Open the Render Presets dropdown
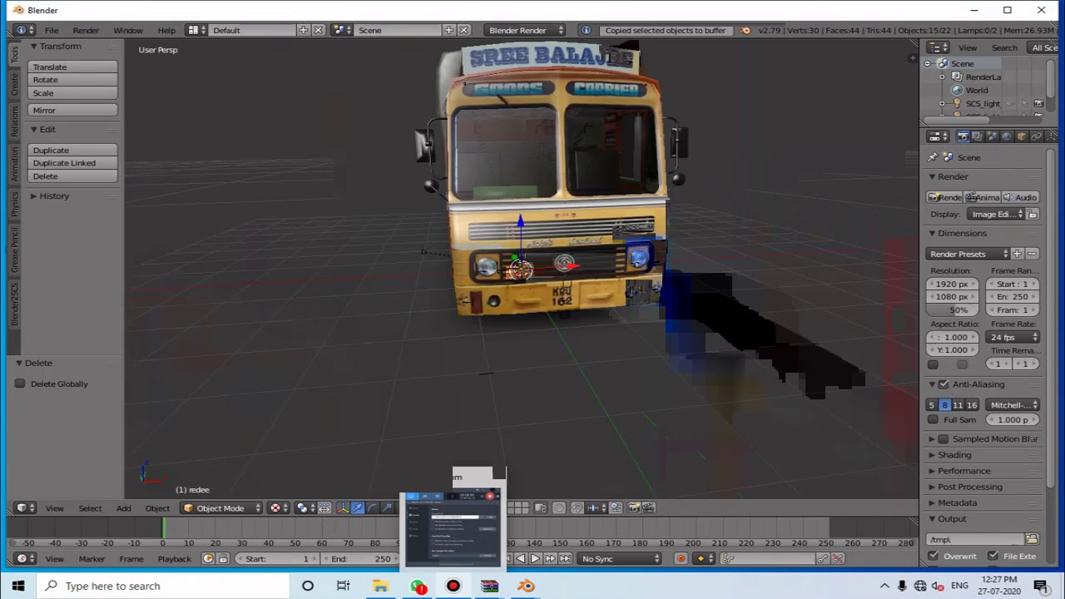This screenshot has width=1065, height=599. click(968, 254)
